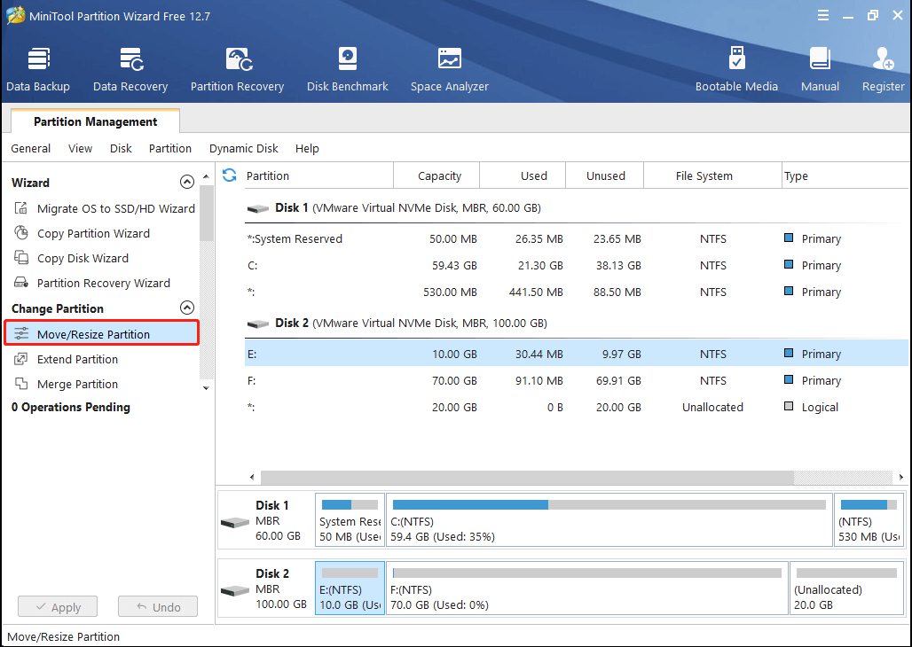
Task: Click horizontal scrollbar left arrow
Action: point(252,477)
